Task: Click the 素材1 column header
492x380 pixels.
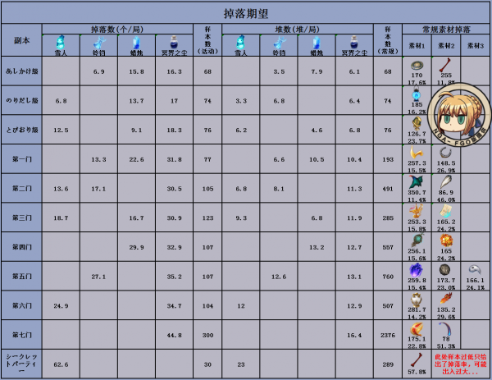Action: click(x=417, y=46)
